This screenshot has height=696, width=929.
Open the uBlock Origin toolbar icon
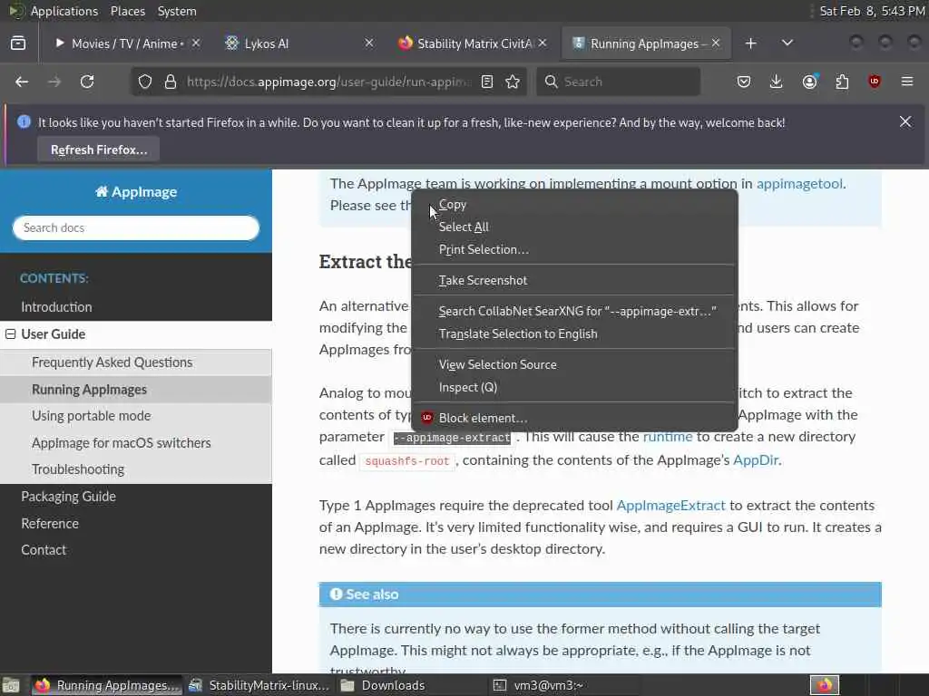875,82
